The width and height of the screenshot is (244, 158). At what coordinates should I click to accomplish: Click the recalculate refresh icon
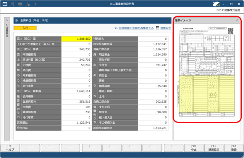pos(116,28)
